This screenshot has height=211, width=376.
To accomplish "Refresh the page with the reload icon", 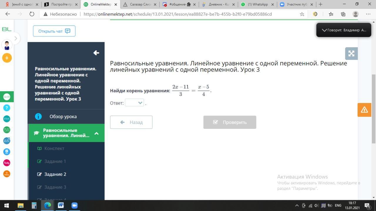I will click(32, 14).
